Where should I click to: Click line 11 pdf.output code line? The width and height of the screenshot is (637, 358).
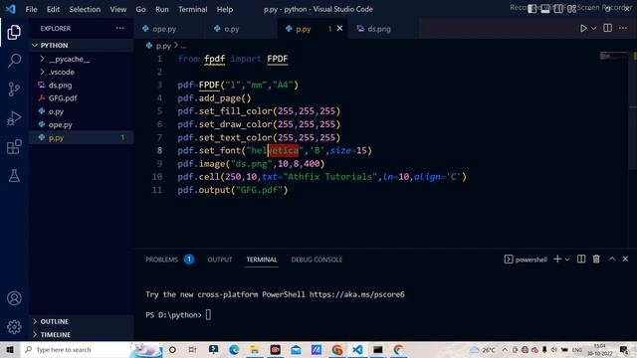(x=232, y=190)
